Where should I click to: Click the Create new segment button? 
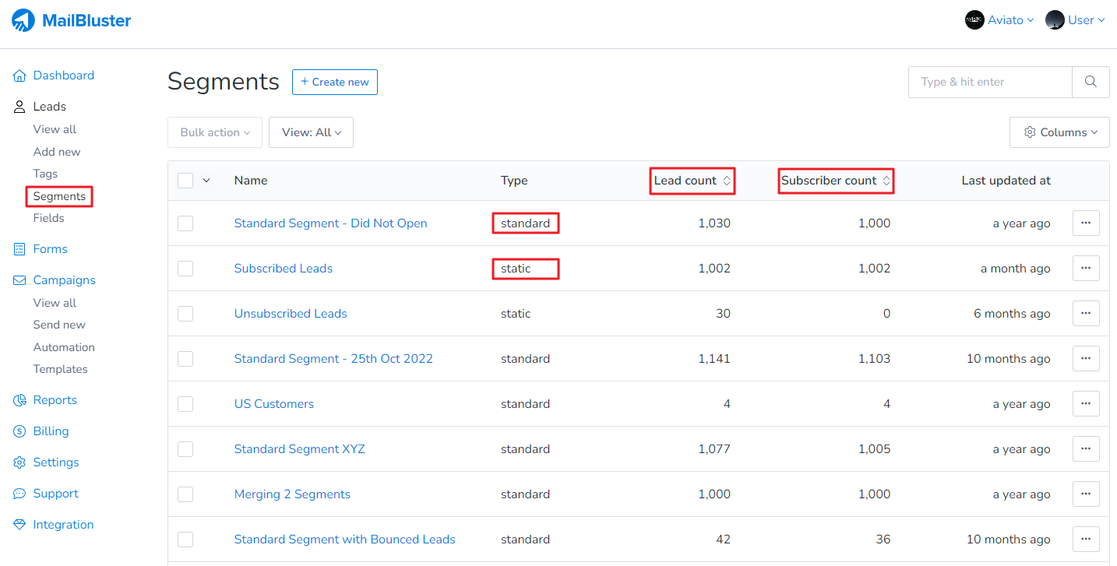point(335,82)
